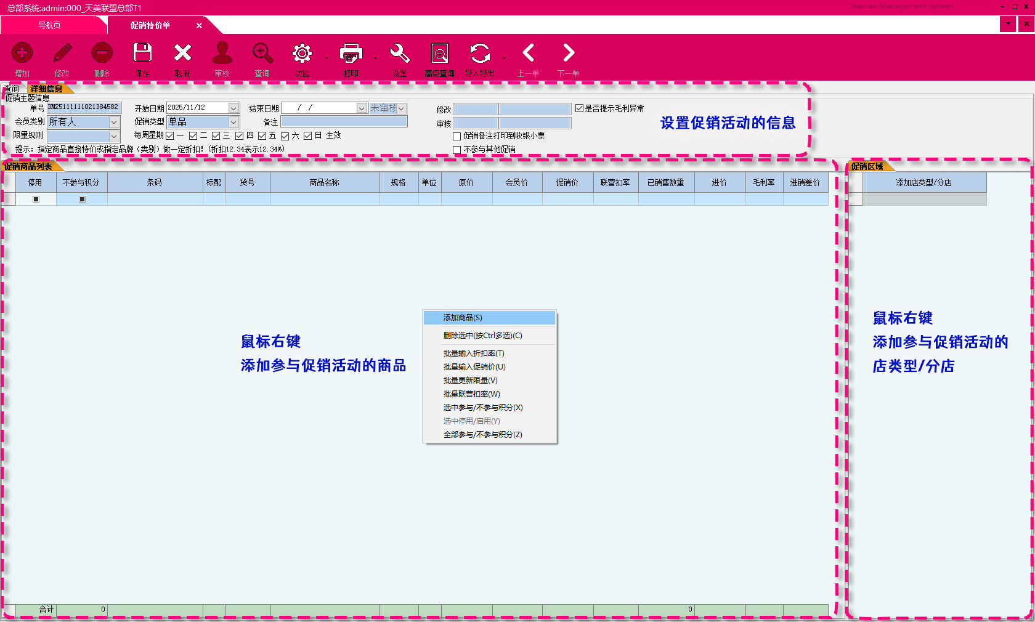Click 批量输入折扣率(T) menu entry
This screenshot has height=622, width=1035.
point(473,353)
